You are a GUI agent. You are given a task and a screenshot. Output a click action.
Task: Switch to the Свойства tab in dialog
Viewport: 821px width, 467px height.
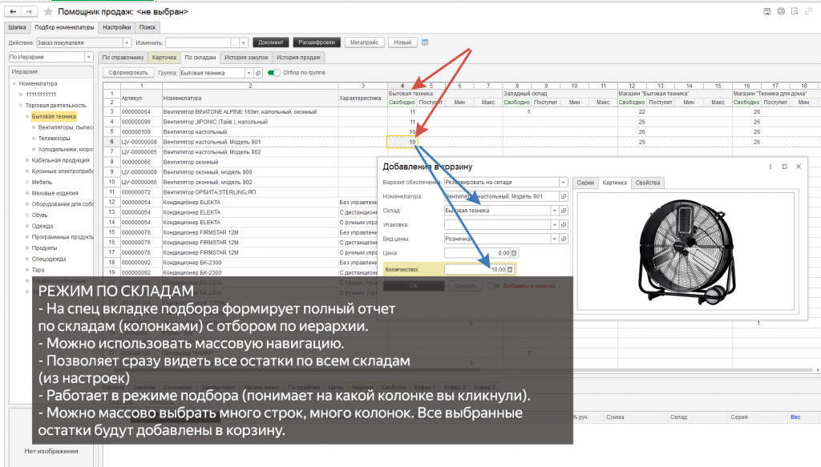pyautogui.click(x=648, y=183)
